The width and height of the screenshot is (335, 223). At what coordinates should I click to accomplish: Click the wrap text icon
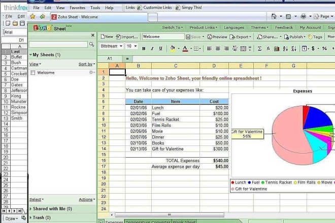tap(235, 49)
